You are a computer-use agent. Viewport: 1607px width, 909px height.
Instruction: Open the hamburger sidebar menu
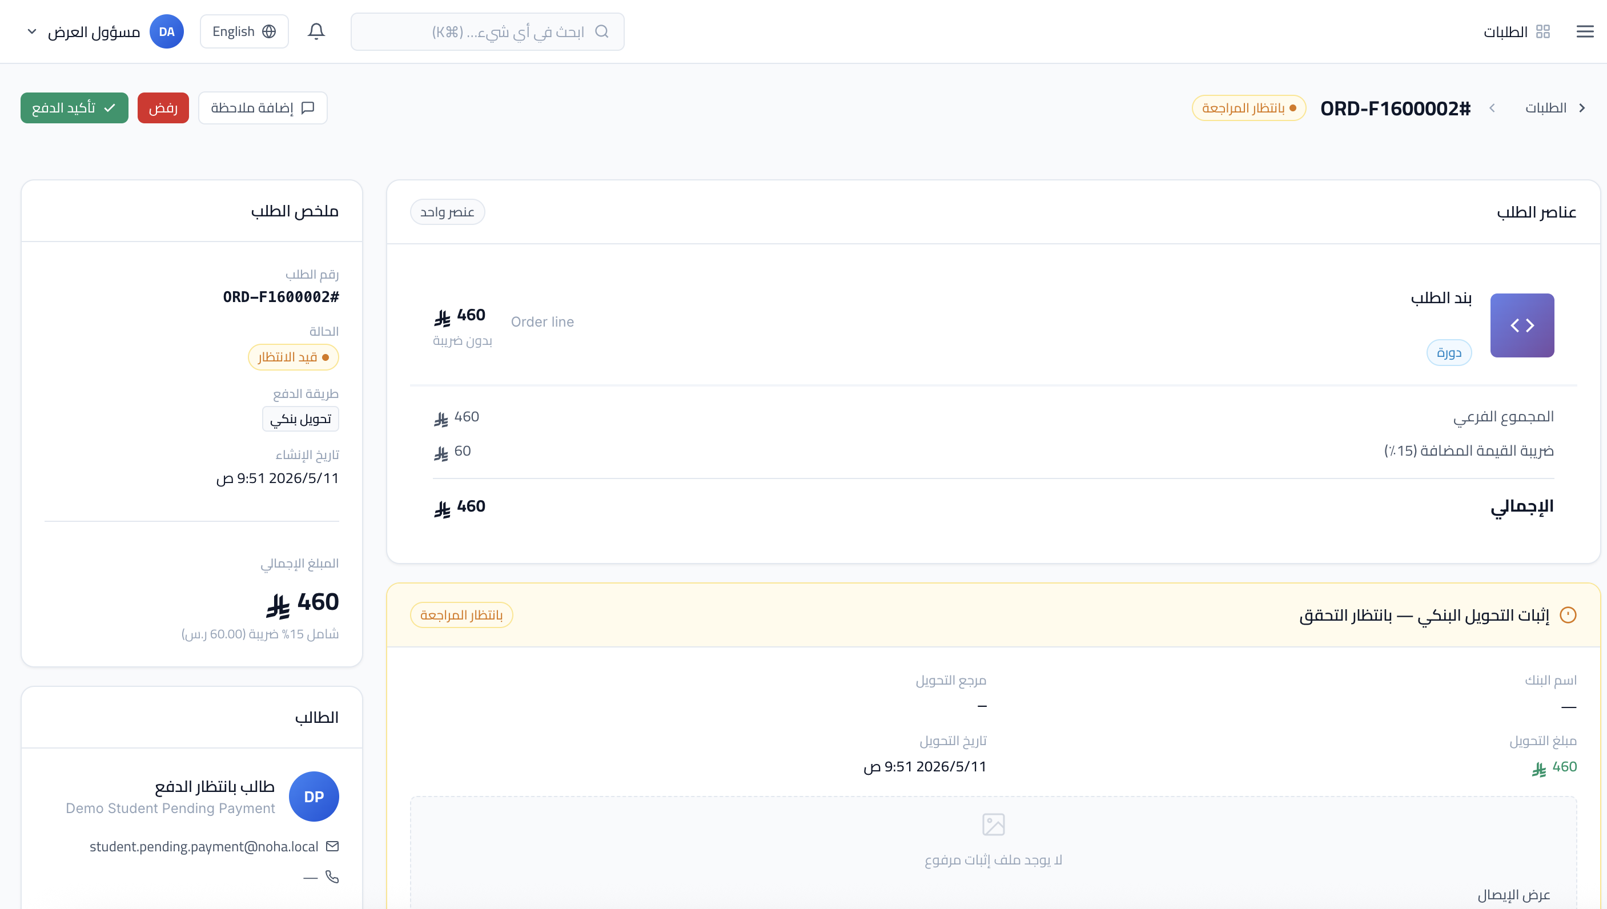click(1585, 31)
